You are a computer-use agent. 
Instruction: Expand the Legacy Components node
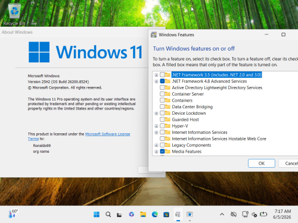[x=156, y=145]
